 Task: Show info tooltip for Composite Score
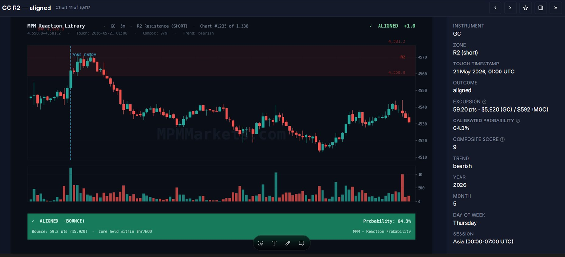tap(502, 139)
